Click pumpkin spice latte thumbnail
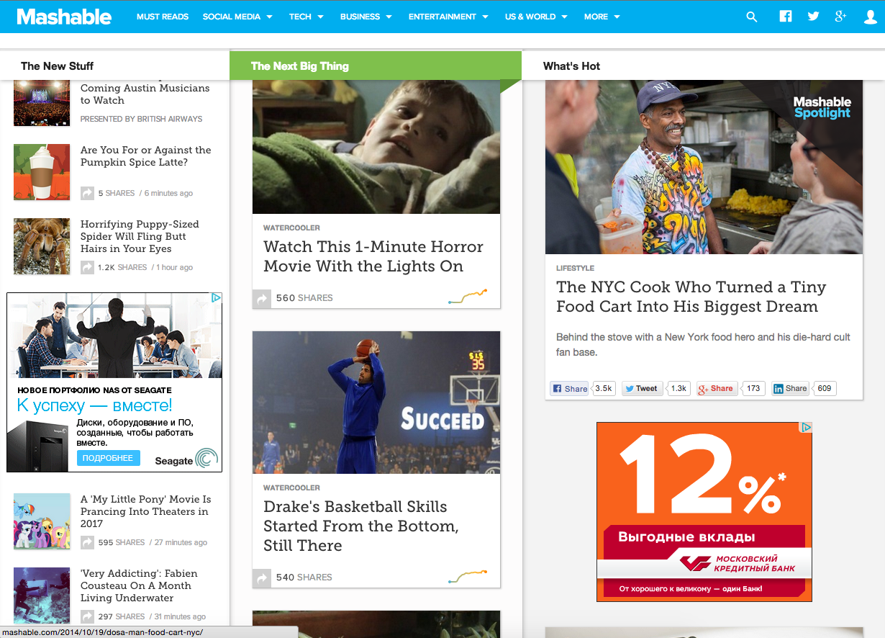This screenshot has height=638, width=885. click(x=42, y=172)
